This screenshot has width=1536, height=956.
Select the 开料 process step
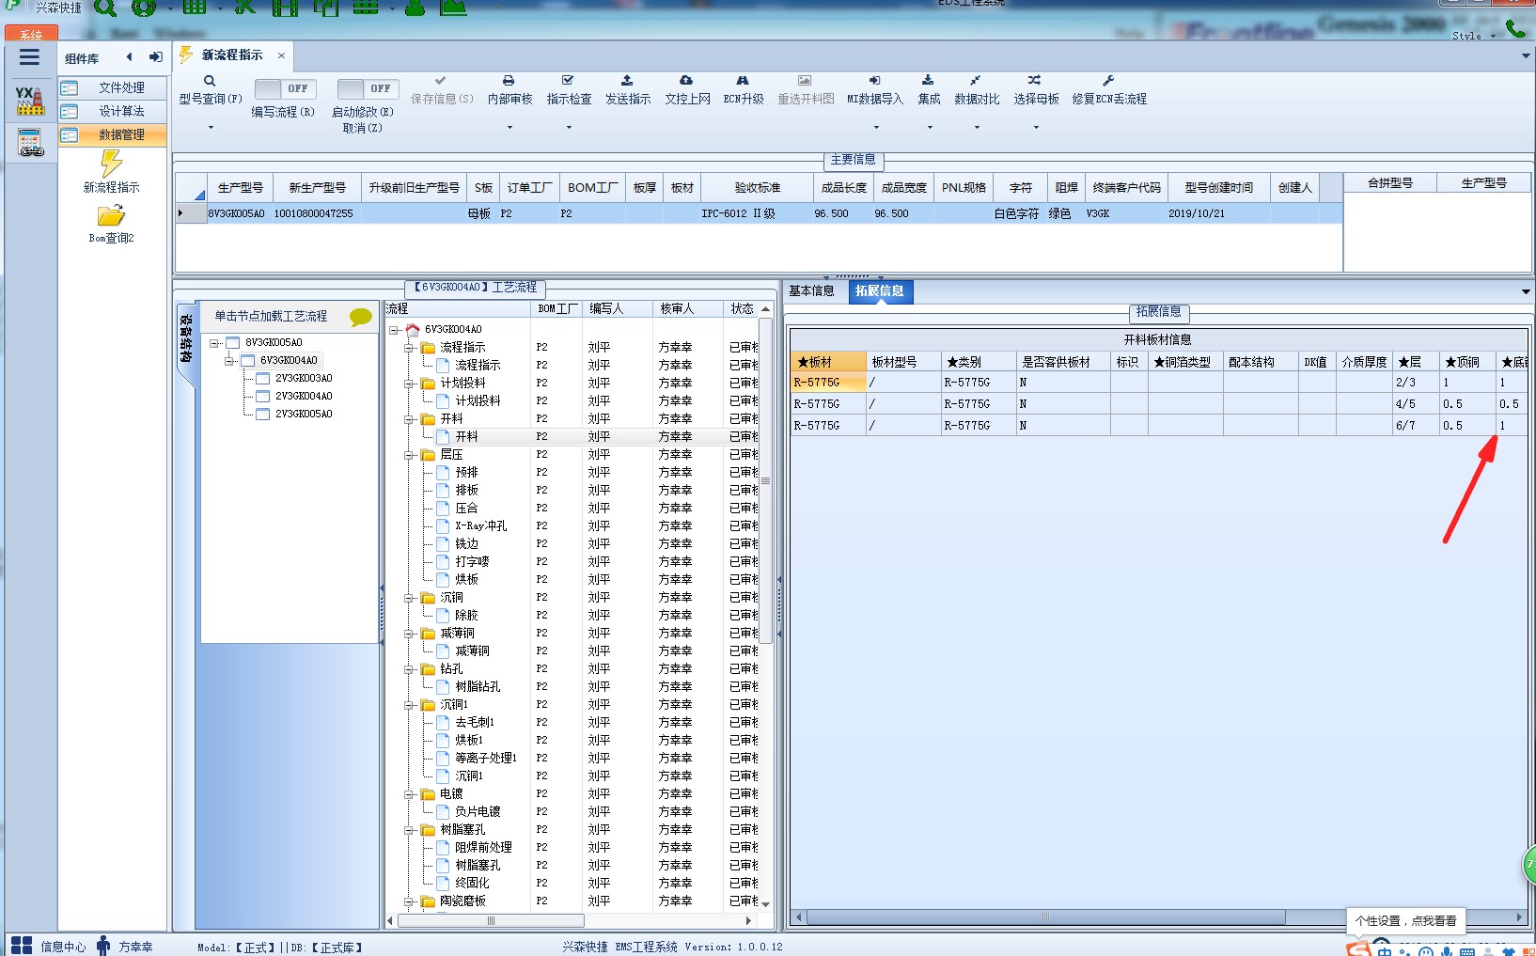point(466,437)
